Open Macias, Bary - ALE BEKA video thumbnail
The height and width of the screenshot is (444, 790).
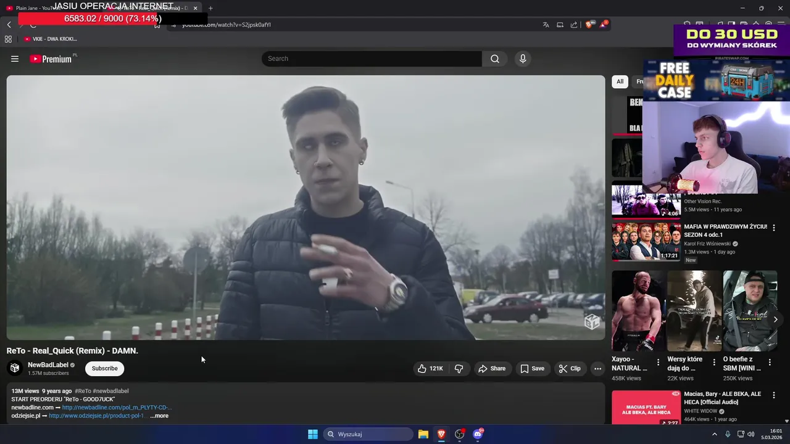[x=646, y=408]
